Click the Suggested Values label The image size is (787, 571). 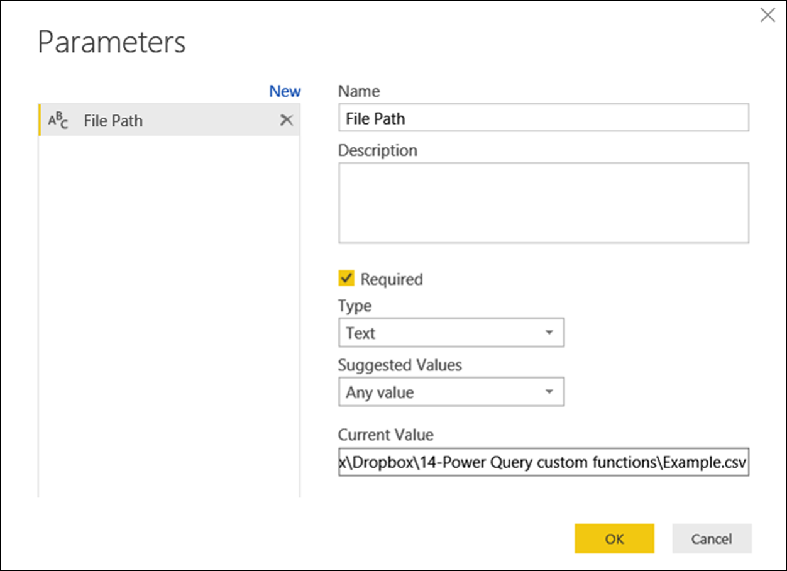(x=400, y=365)
